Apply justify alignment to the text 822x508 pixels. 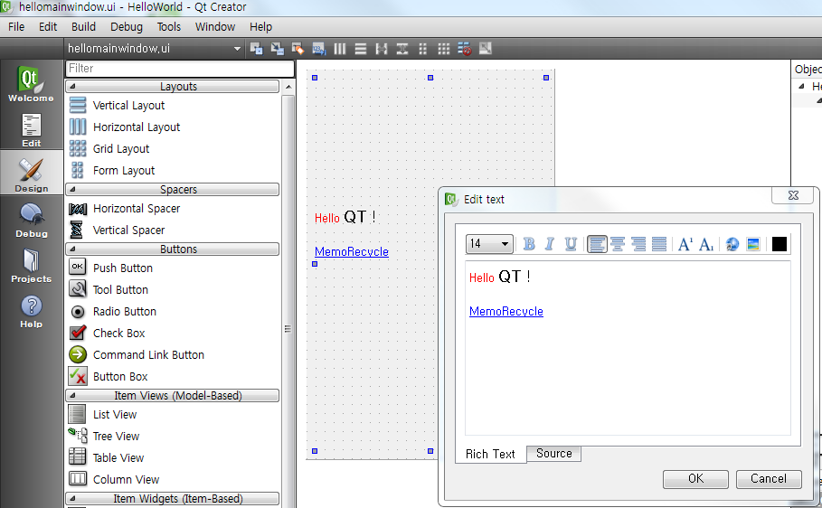point(659,244)
